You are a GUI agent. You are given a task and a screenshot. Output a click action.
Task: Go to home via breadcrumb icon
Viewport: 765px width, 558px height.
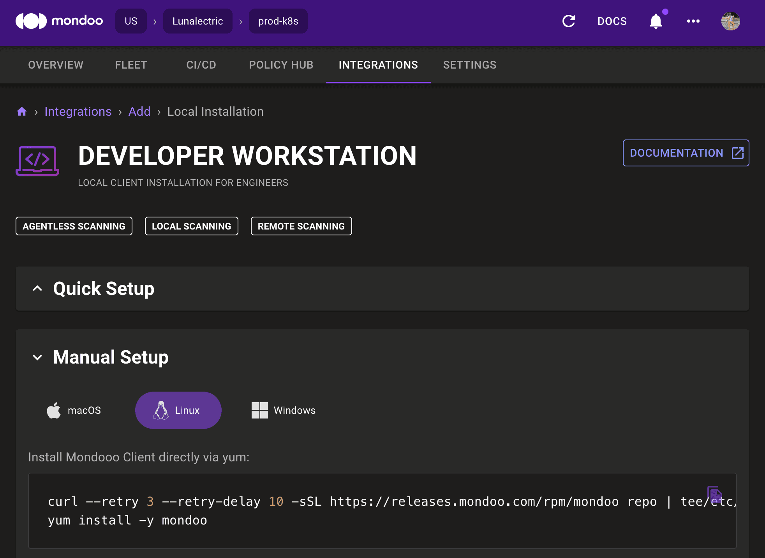[x=22, y=112]
